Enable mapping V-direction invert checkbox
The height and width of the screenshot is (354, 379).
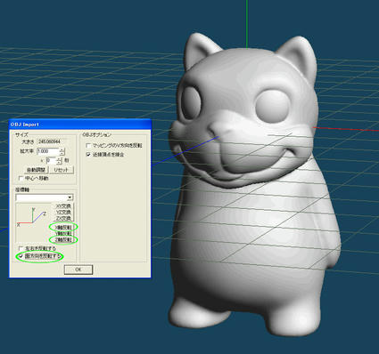(x=88, y=146)
